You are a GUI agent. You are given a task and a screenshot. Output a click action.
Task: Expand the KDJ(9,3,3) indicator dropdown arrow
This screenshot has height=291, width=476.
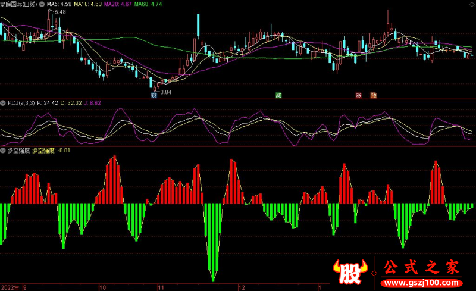pos(3,103)
